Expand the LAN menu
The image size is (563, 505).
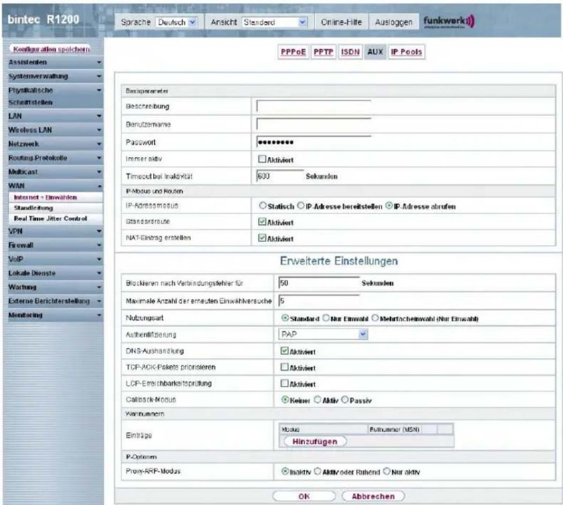53,116
